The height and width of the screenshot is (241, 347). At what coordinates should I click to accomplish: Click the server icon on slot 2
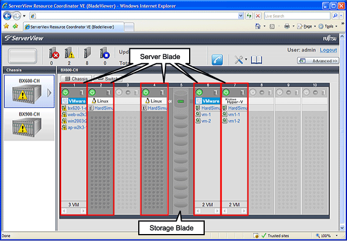[109, 93]
